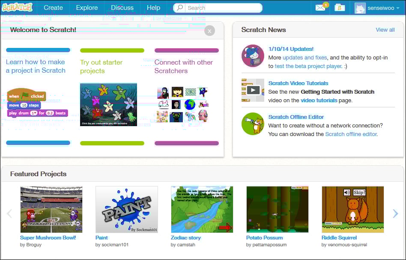Open the Explore menu item
Viewport: 406px width, 260px height.
coord(87,8)
